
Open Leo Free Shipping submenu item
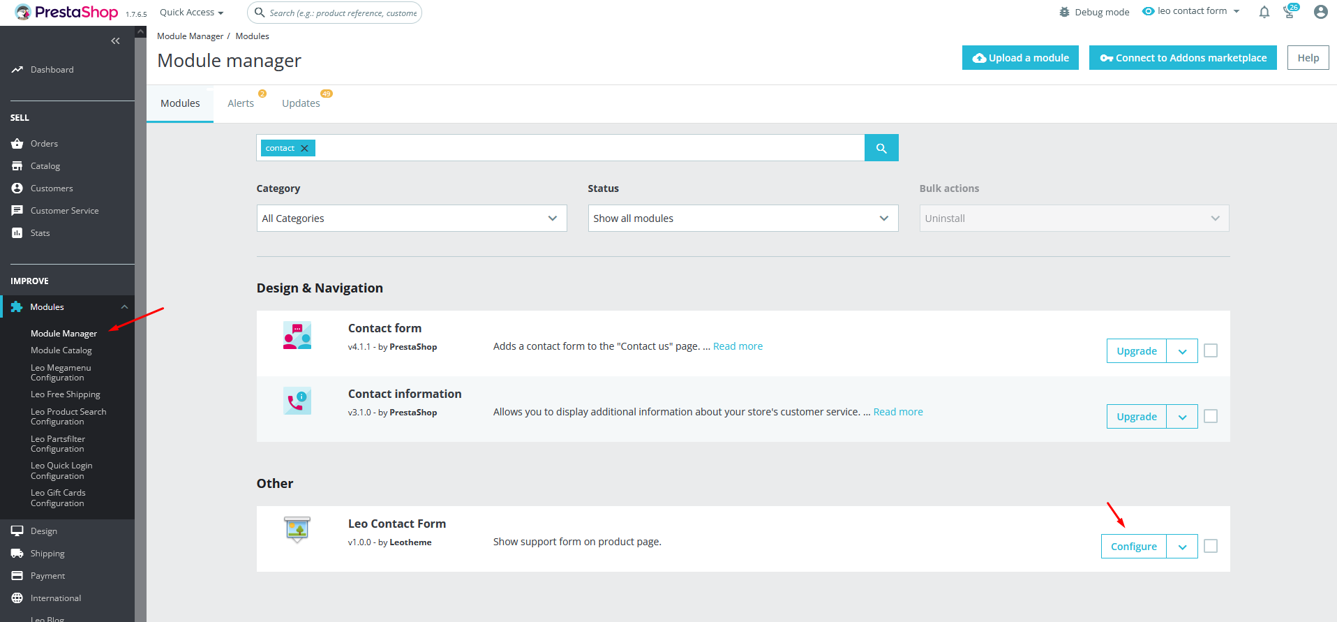[x=66, y=394]
